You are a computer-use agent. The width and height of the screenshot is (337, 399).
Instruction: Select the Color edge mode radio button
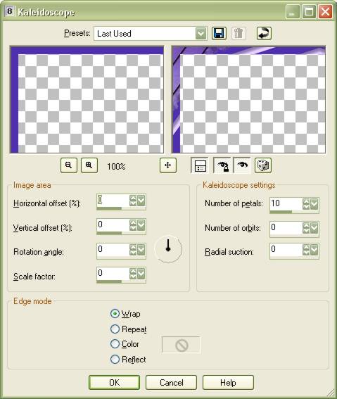click(115, 344)
